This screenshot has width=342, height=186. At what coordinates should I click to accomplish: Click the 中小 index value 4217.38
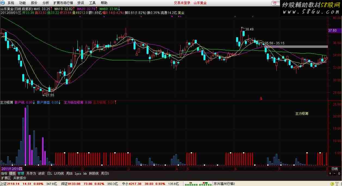[x=135, y=184]
